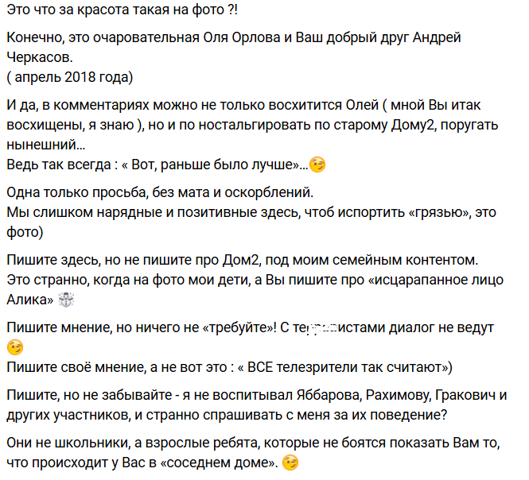Image resolution: width=529 pixels, height=480 pixels.
Task: Click the winking emoji after «соседнем доме»
Action: click(x=290, y=462)
